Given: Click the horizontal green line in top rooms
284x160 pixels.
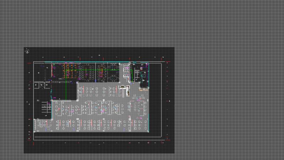Looking at the screenshot, I should [x=106, y=70].
